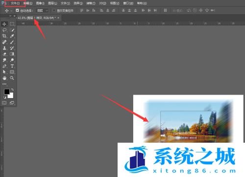Align layers' right edges
This screenshot has width=245, height=177.
pyautogui.click(x=114, y=10)
